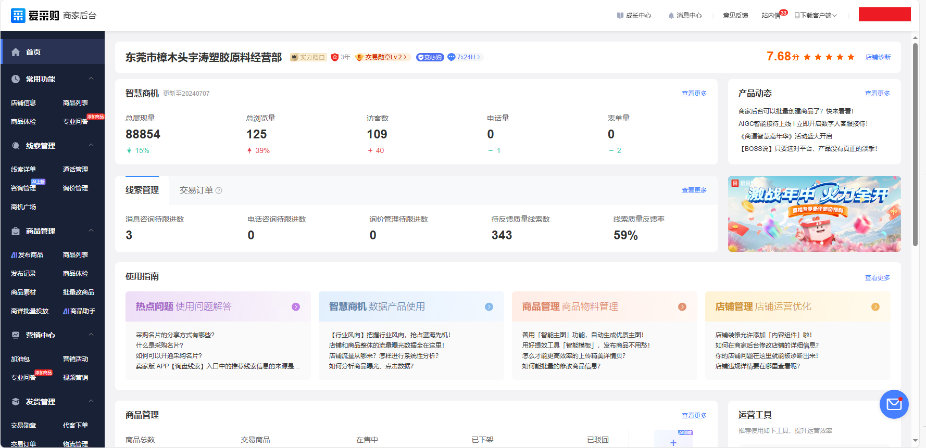Open 热点问题 guide via purple arrow icon
The height and width of the screenshot is (448, 926).
tap(295, 307)
